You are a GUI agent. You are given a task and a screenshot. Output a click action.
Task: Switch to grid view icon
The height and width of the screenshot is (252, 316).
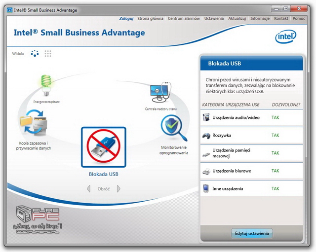coord(48,53)
